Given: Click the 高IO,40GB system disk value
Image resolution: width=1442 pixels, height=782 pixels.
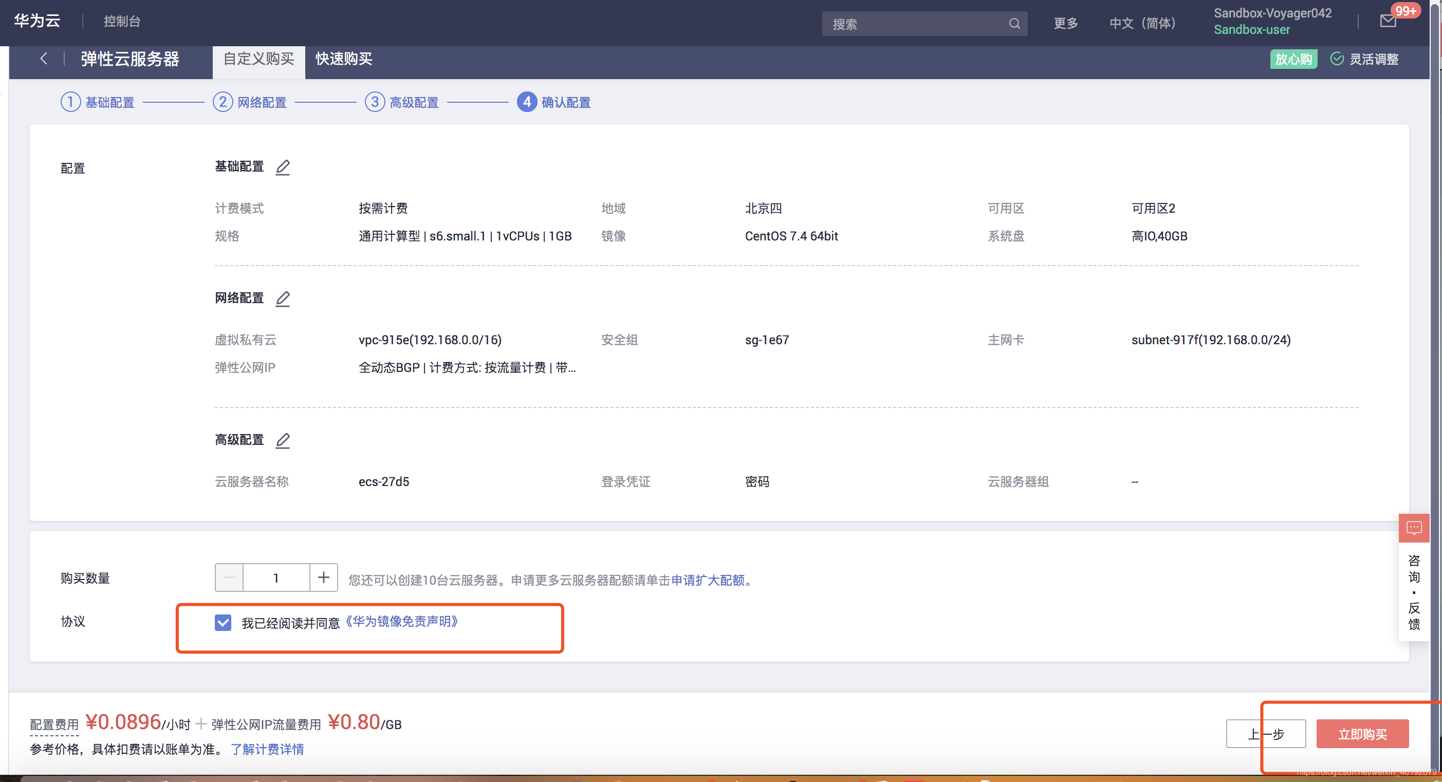Looking at the screenshot, I should 1159,236.
